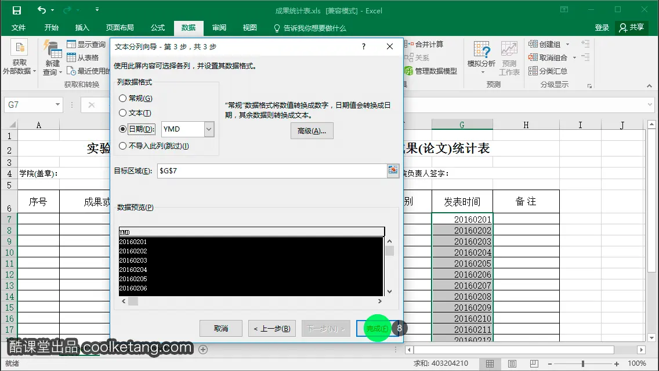Open the YMD date format dropdown
Viewport: 659px width, 371px height.
[x=209, y=129]
